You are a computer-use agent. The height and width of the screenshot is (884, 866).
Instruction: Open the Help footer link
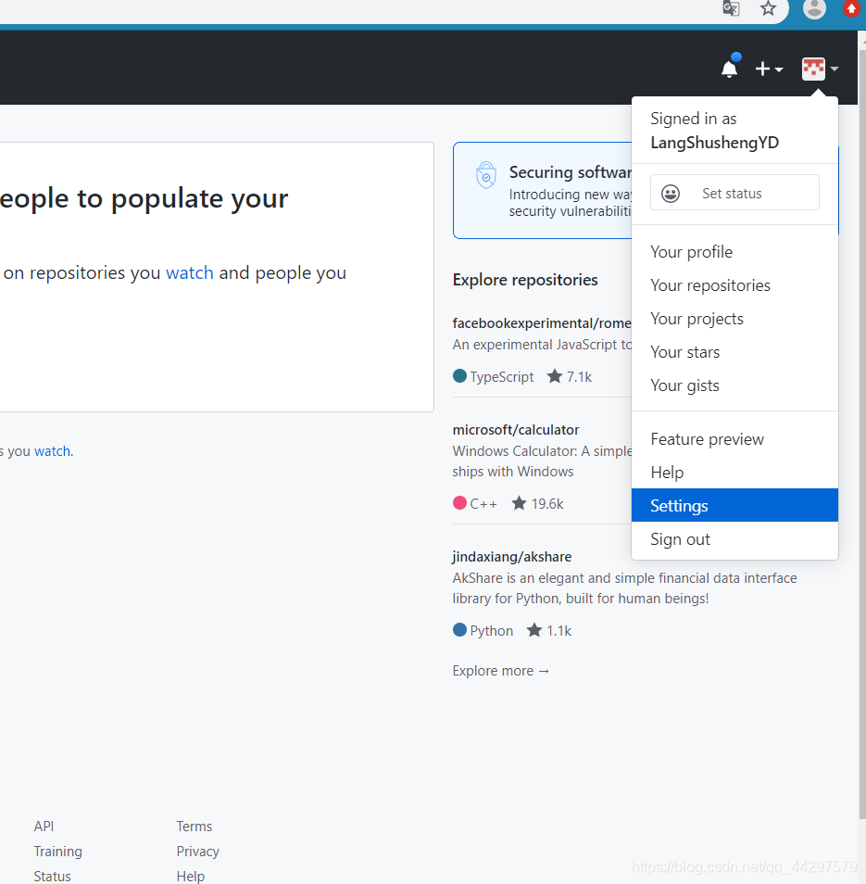click(191, 876)
